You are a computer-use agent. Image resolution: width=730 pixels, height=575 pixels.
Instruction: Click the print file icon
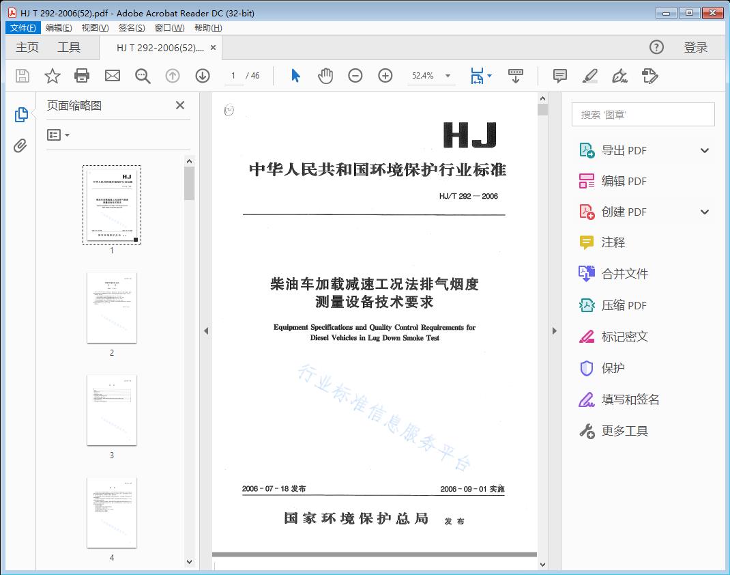pyautogui.click(x=82, y=76)
